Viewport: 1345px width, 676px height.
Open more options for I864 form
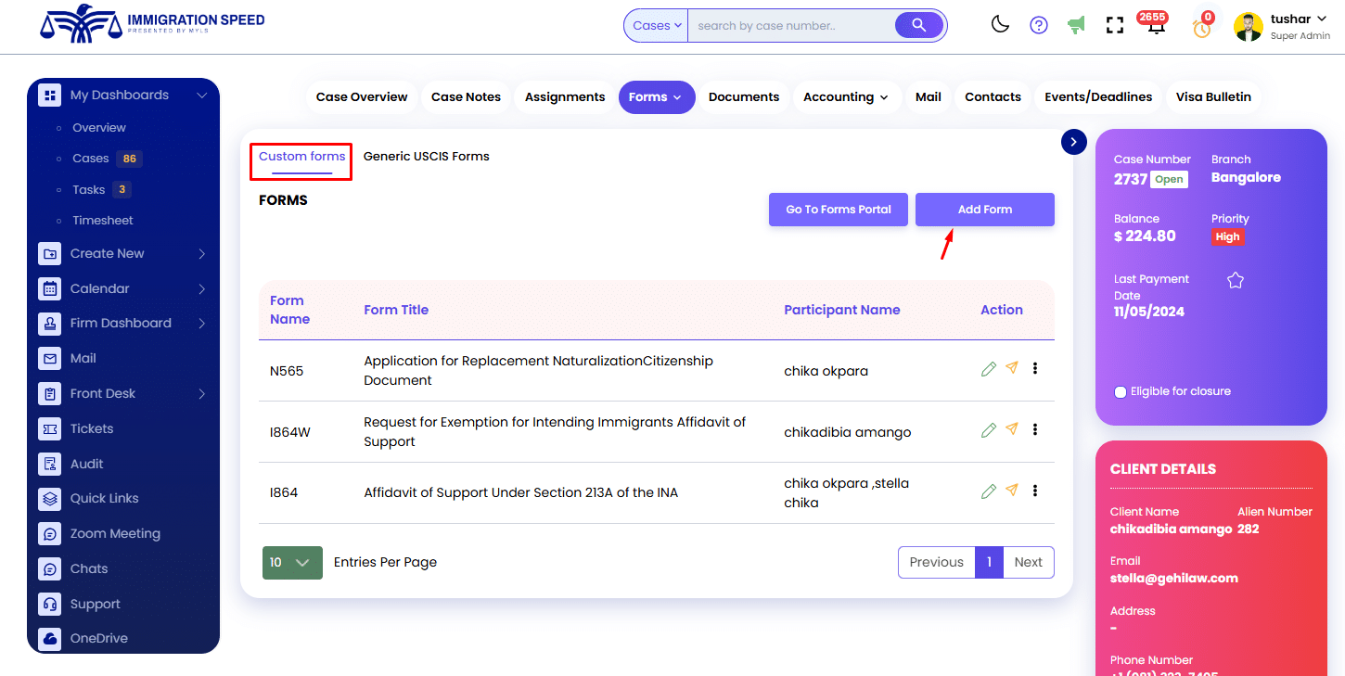pyautogui.click(x=1035, y=491)
